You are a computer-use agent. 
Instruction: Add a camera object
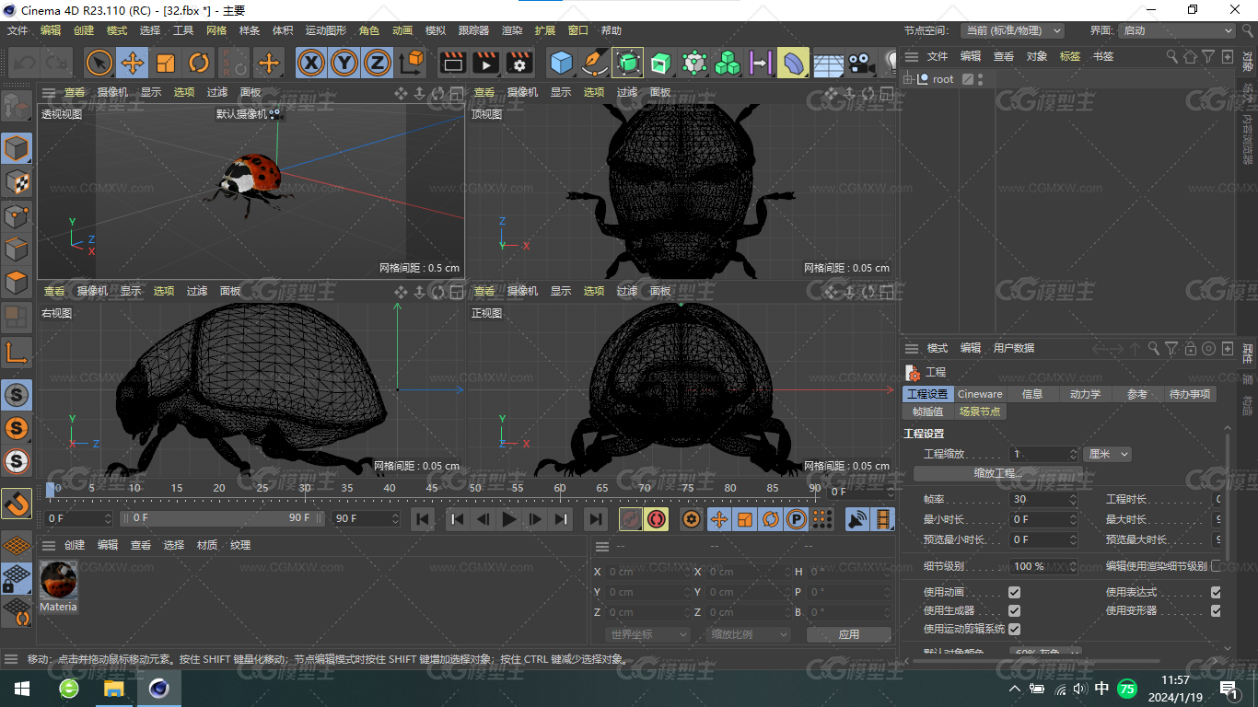(x=861, y=63)
